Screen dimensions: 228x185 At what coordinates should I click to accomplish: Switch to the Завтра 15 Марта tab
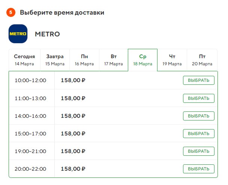pyautogui.click(x=55, y=60)
